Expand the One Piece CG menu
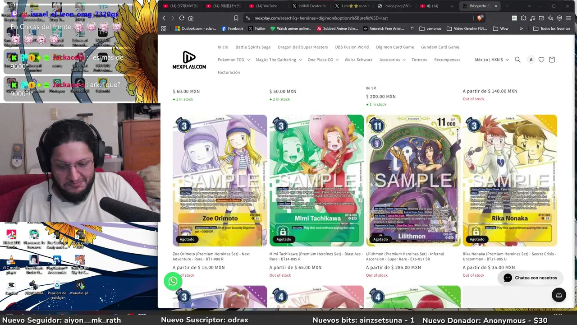Viewport: 577px width, 325px height. click(x=323, y=60)
